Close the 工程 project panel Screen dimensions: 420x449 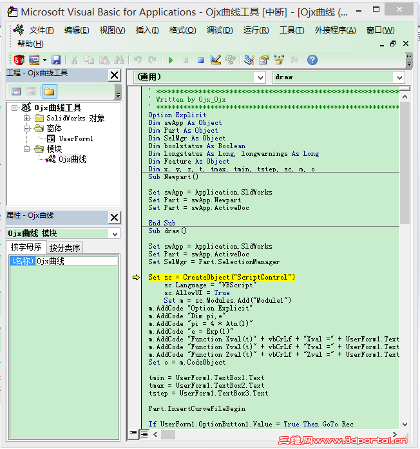(x=115, y=75)
